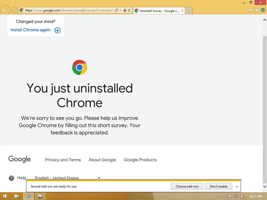
Task: Click the Google logo in footer
Action: click(19, 159)
